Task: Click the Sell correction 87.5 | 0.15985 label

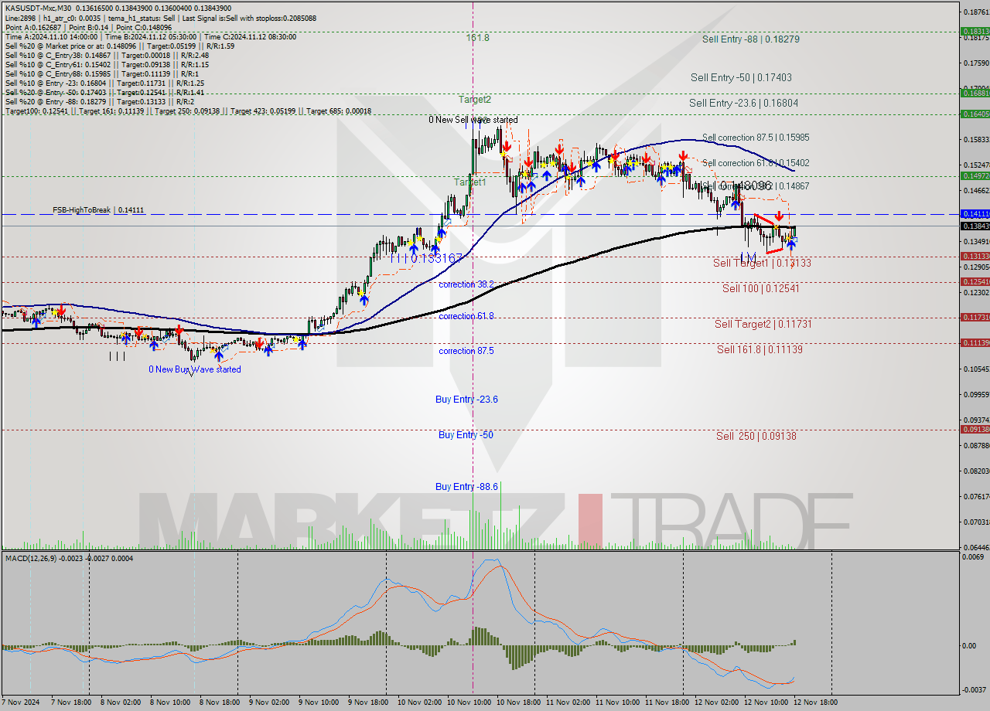Action: [x=756, y=138]
